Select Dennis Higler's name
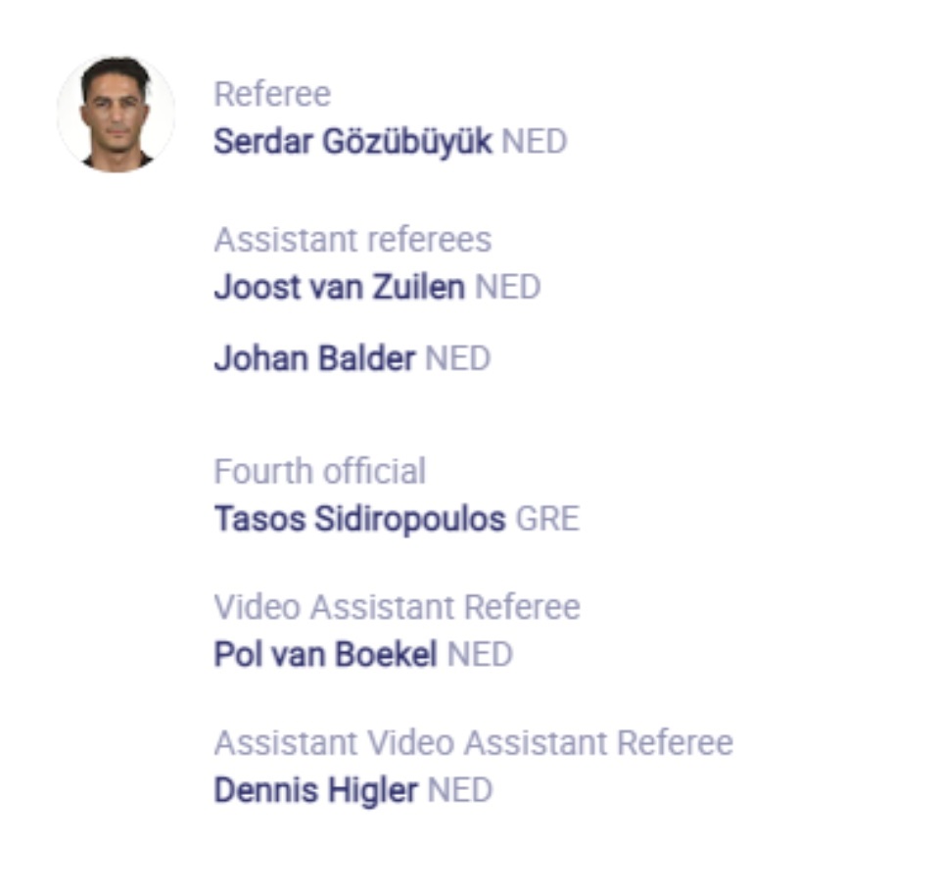The image size is (940, 888). tap(315, 790)
